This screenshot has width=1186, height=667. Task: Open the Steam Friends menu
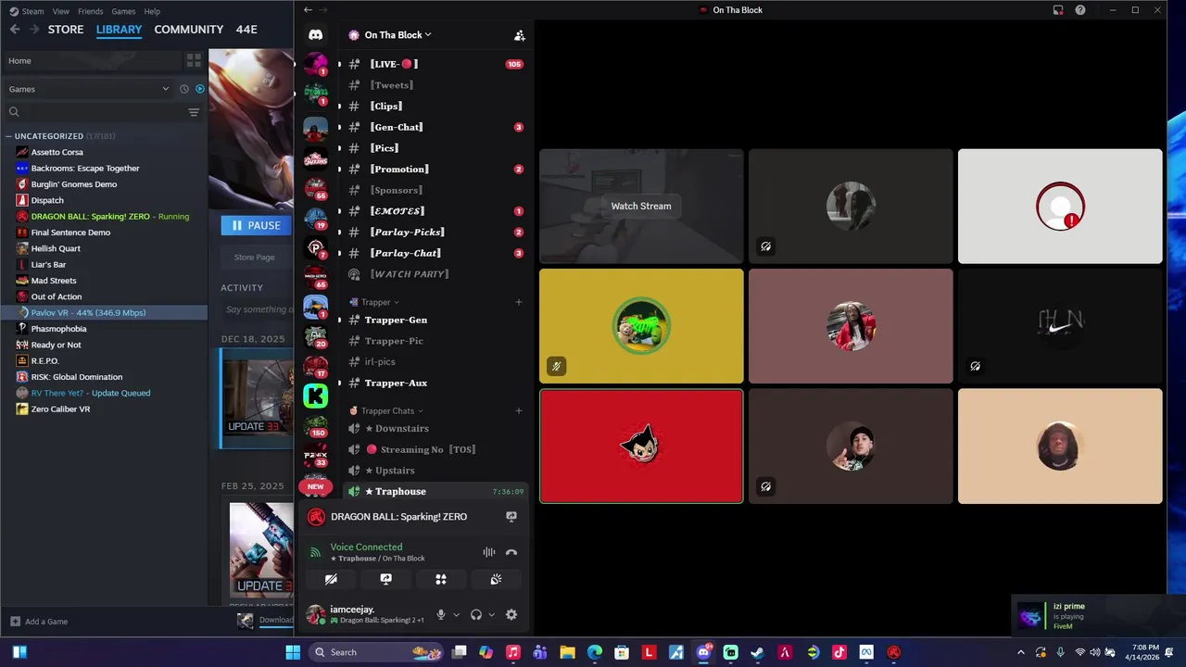(x=91, y=11)
